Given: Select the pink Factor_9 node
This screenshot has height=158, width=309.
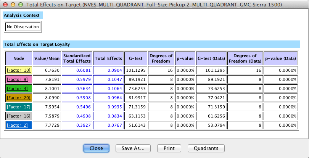Looking at the screenshot, I should point(19,79).
